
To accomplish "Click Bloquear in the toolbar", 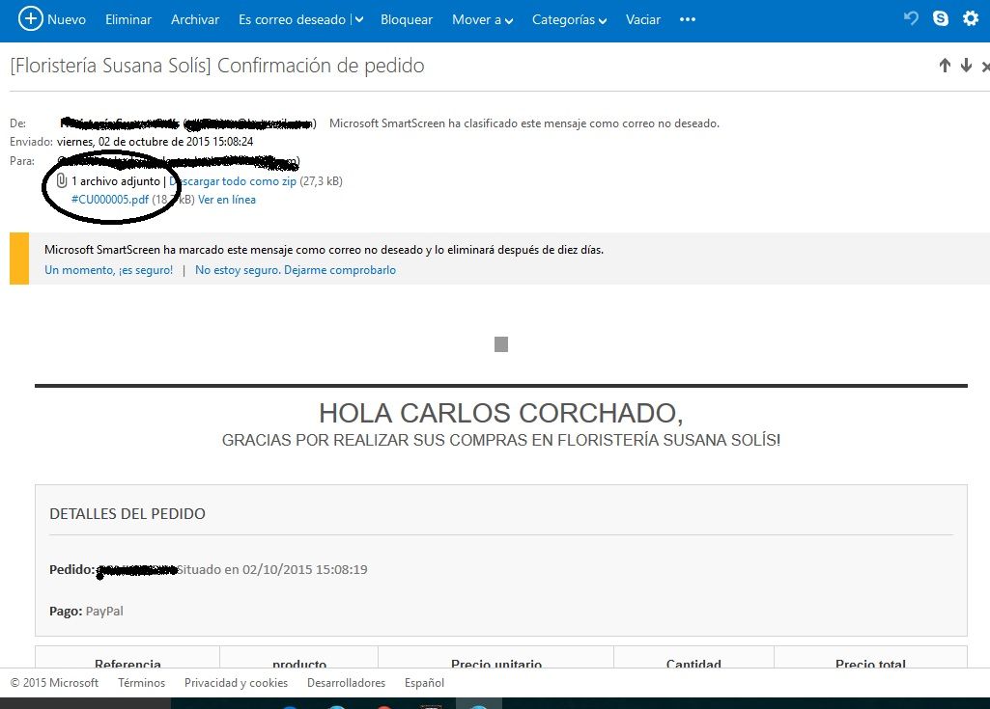I will point(407,19).
